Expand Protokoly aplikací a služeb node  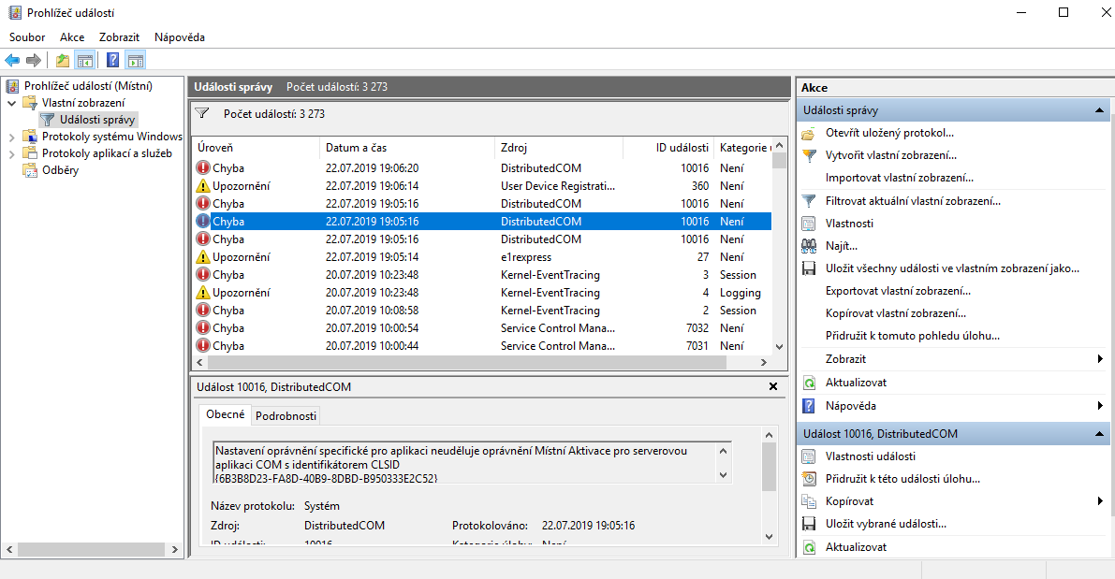[12, 153]
